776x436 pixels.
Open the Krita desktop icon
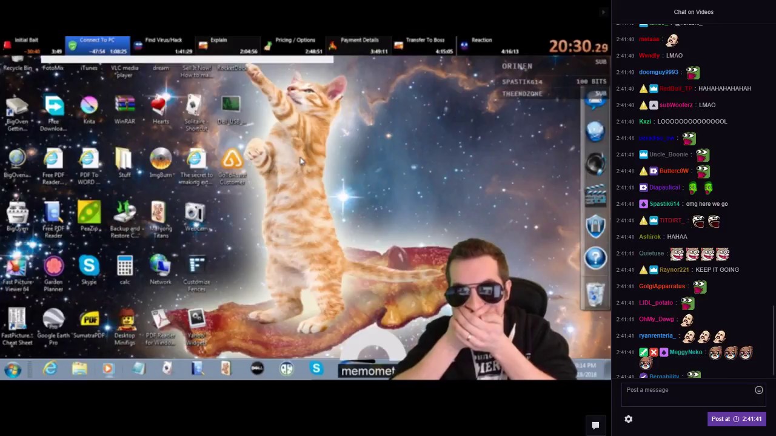pos(89,110)
